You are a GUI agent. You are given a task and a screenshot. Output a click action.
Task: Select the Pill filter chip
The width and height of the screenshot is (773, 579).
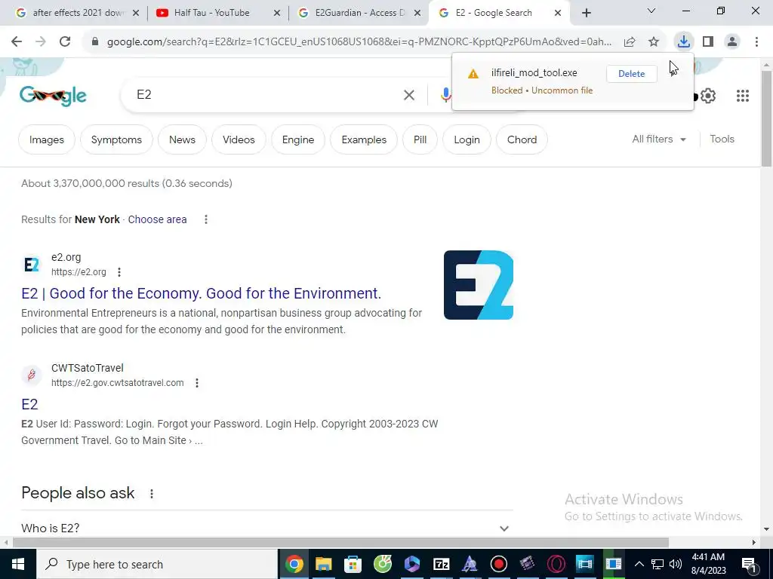click(420, 139)
